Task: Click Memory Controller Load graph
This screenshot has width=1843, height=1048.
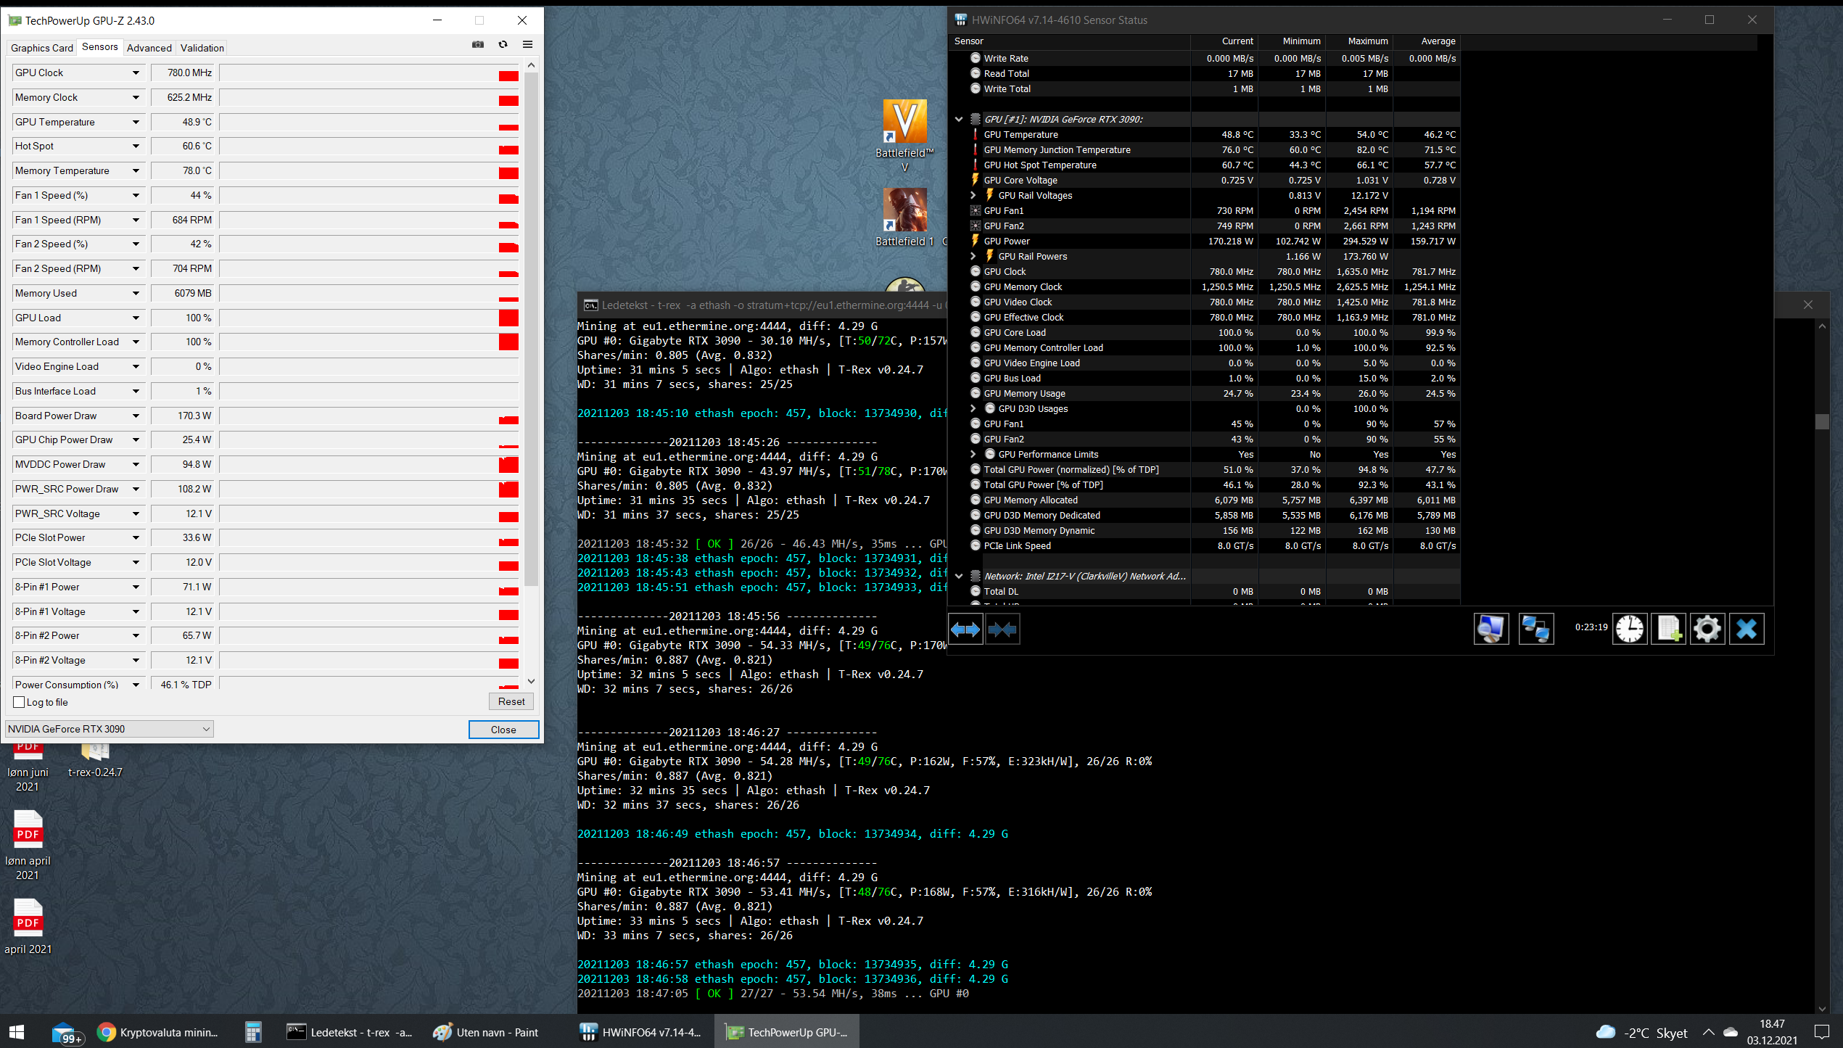Action: click(369, 342)
